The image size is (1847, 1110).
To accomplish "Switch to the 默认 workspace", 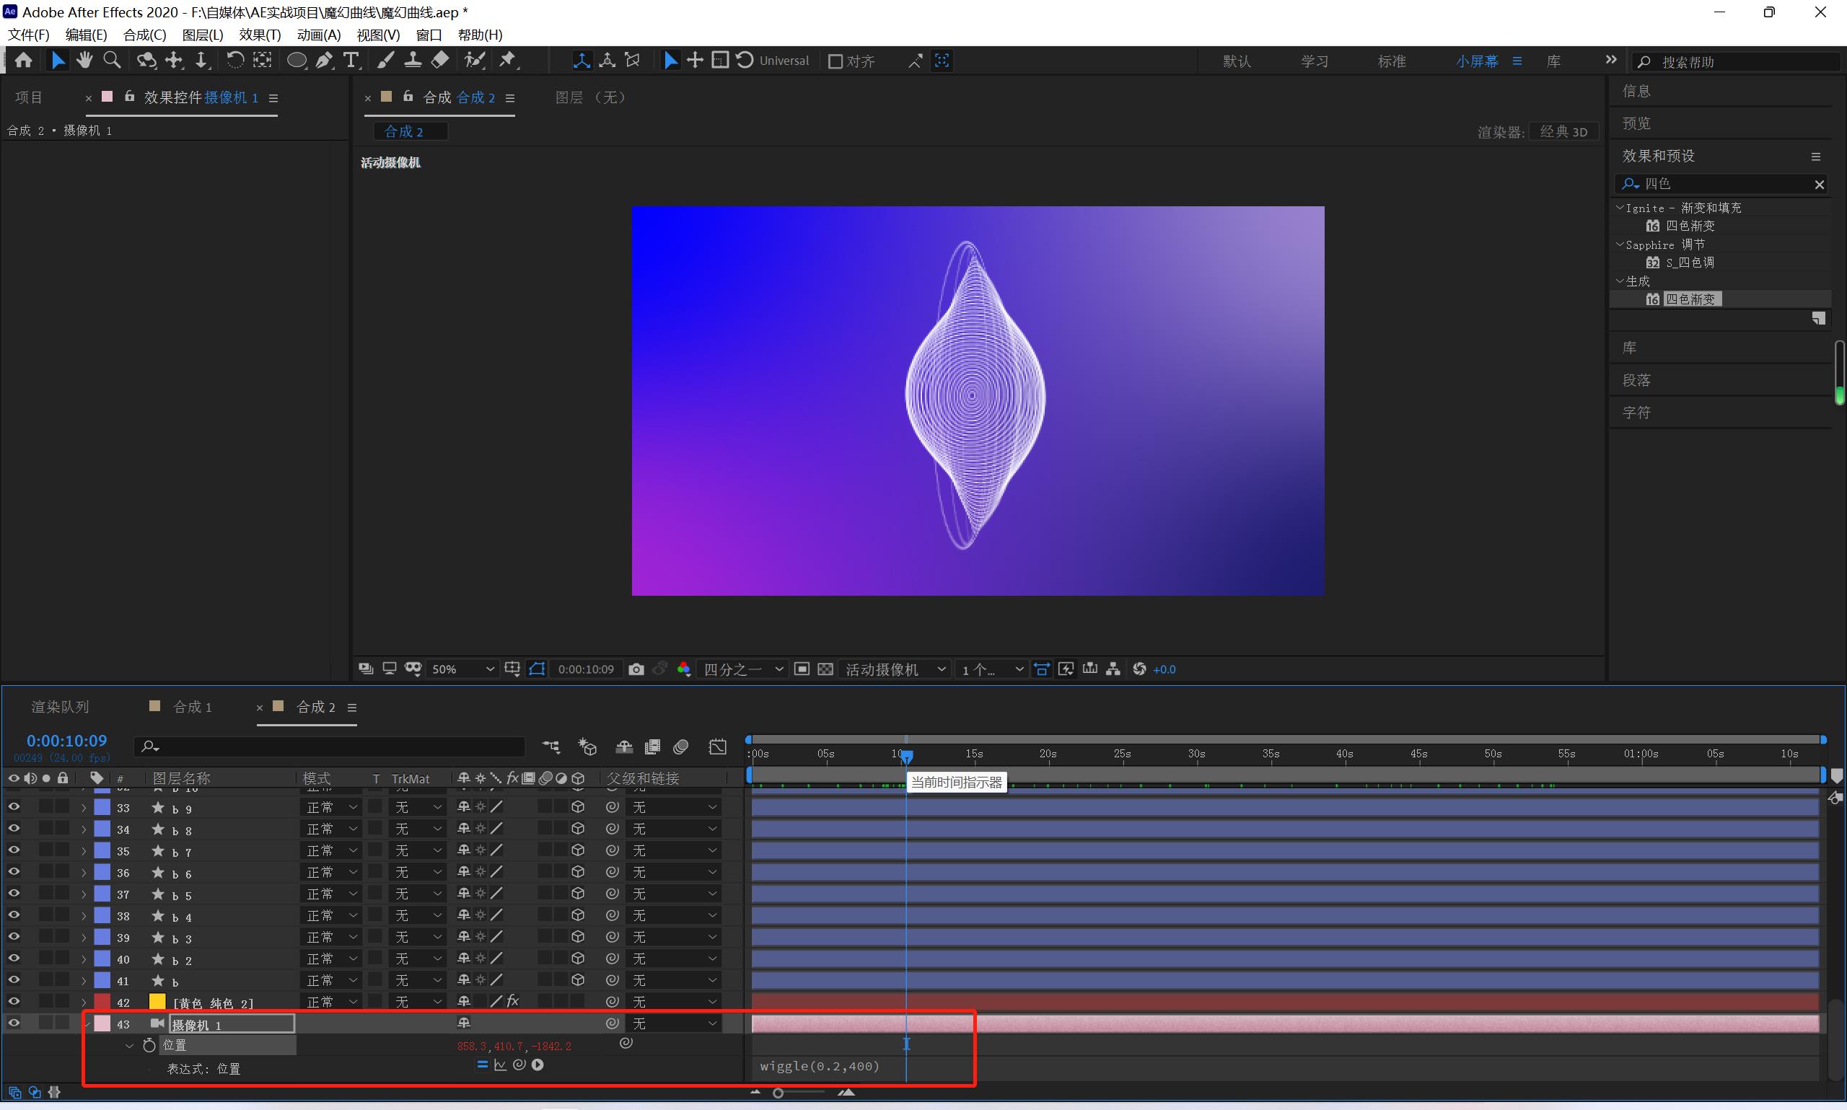I will click(1237, 61).
